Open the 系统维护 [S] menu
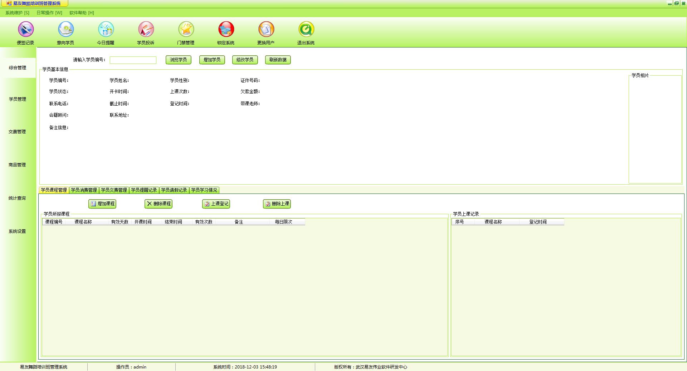 (17, 13)
